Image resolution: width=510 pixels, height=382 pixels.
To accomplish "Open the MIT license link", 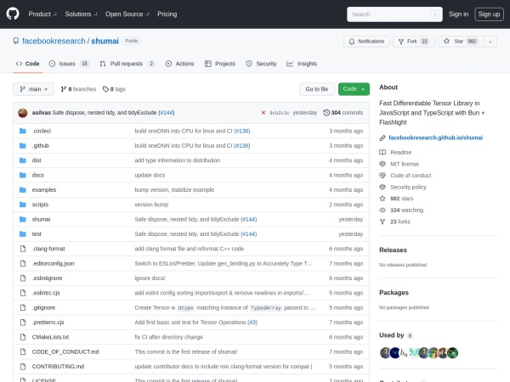I will 404,163.
